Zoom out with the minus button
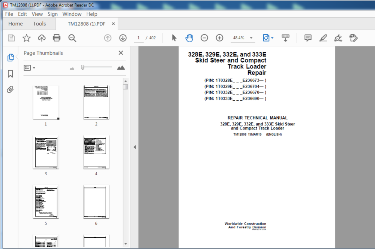 point(204,38)
